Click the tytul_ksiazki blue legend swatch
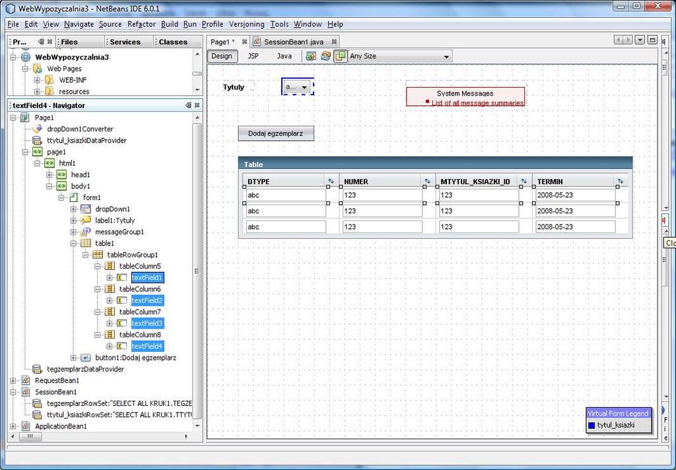Image resolution: width=676 pixels, height=470 pixels. click(591, 425)
